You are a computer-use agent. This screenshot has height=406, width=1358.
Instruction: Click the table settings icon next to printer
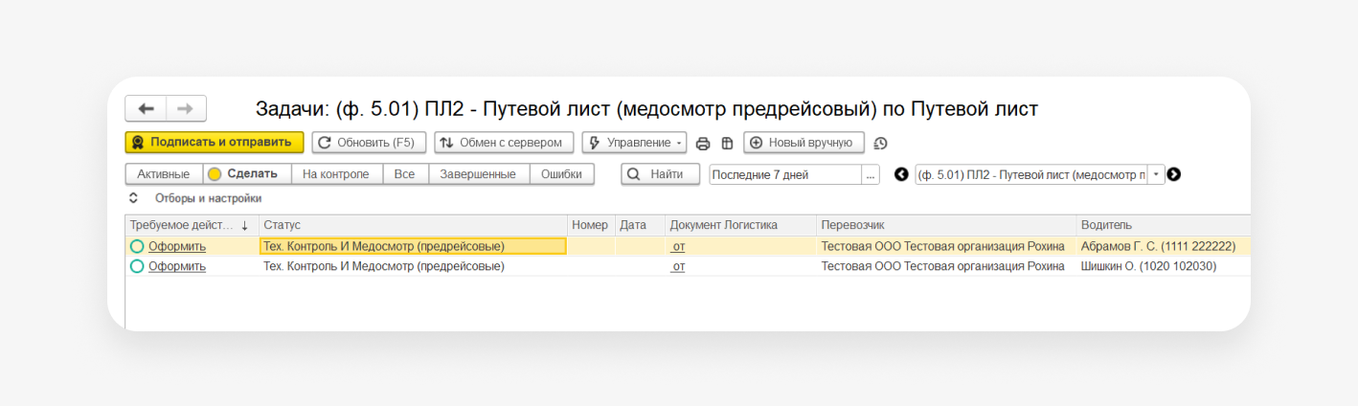coord(727,144)
